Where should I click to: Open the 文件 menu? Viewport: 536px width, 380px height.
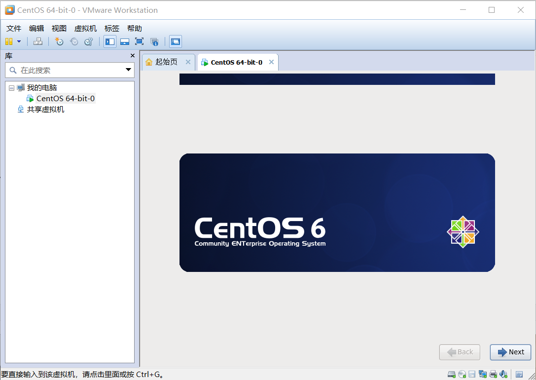pyautogui.click(x=14, y=29)
